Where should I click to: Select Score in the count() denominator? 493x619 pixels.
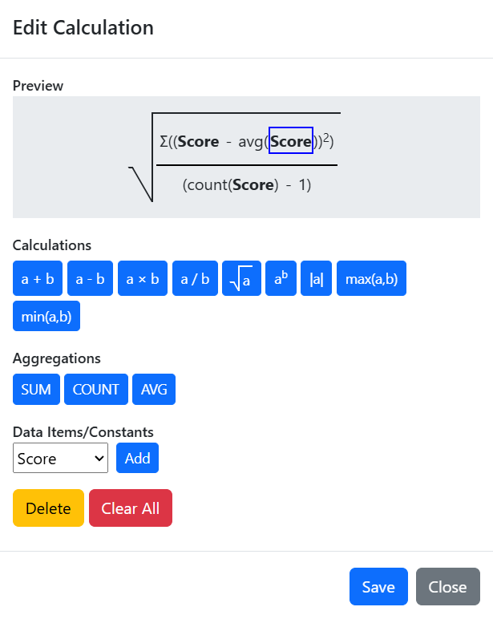point(253,184)
